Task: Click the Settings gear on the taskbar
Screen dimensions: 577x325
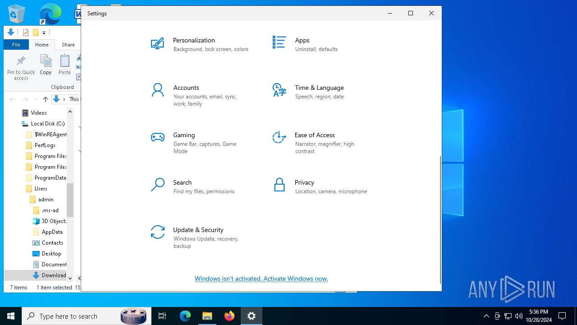Action: tap(252, 316)
